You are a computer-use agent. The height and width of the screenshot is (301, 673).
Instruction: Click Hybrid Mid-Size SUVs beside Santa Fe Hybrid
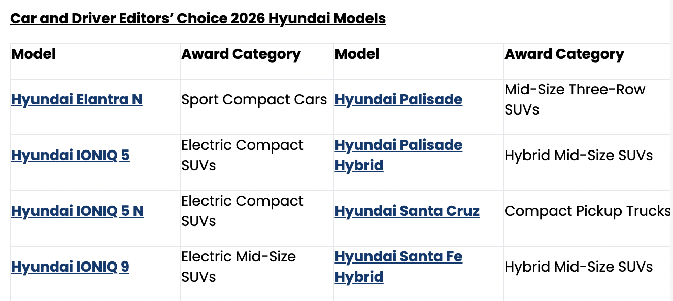pos(579,267)
